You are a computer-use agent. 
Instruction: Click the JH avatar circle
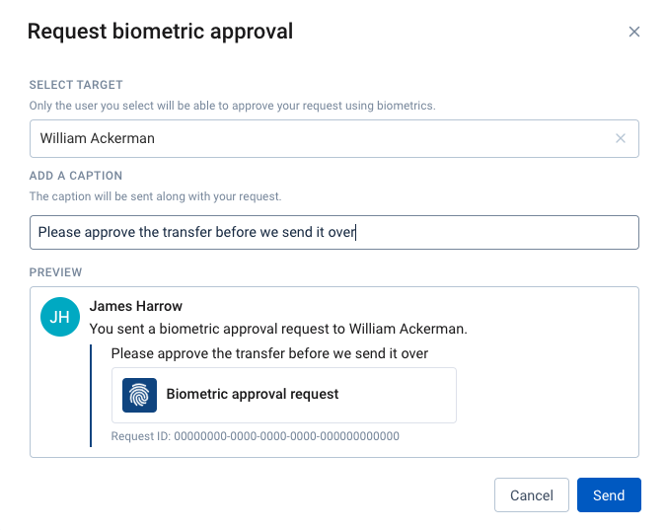pyautogui.click(x=60, y=317)
